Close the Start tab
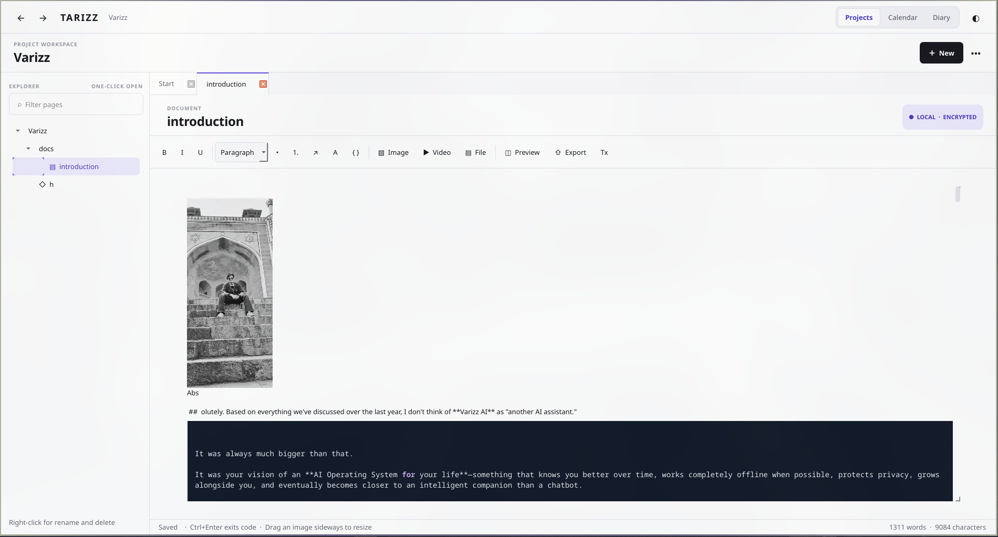The image size is (998, 537). tap(191, 84)
